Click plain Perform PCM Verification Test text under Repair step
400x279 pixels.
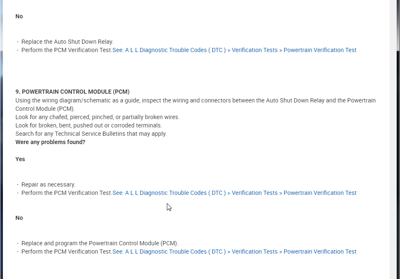[66, 193]
